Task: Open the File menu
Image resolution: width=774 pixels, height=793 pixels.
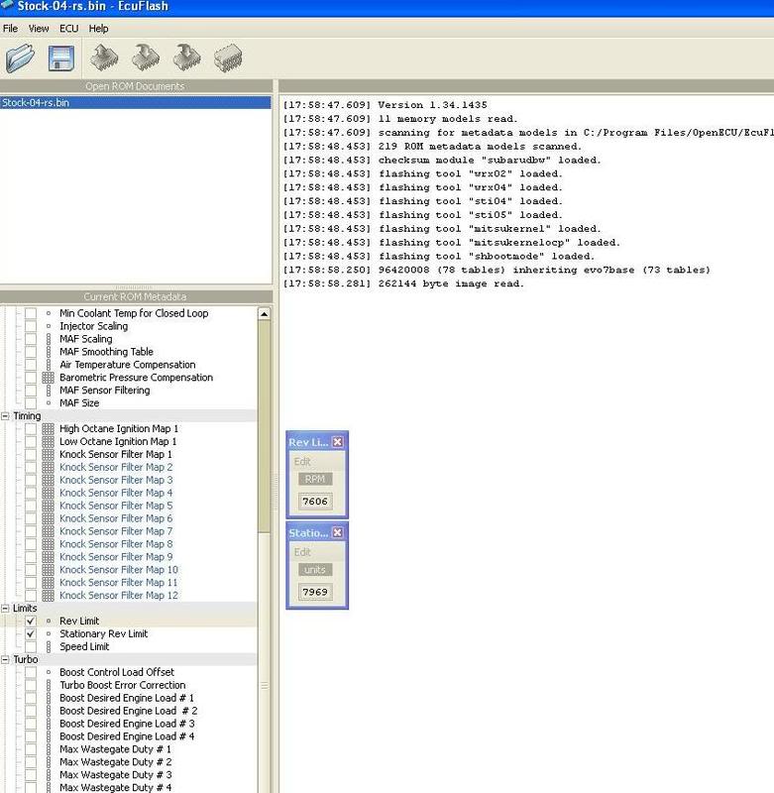Action: (x=10, y=29)
